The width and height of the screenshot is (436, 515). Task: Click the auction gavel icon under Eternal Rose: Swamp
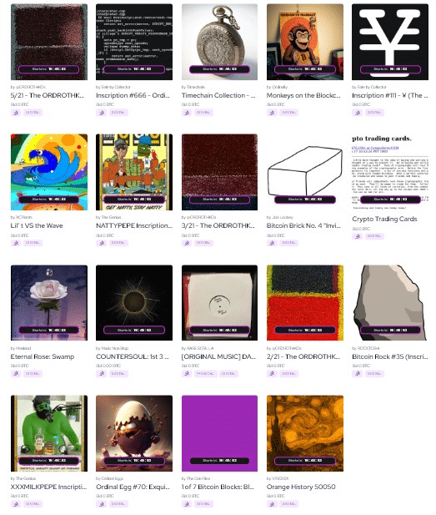[16, 373]
